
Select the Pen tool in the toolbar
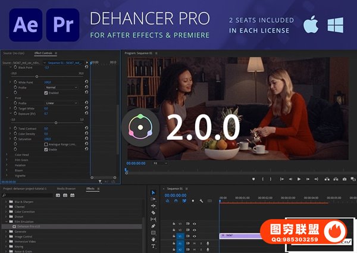(x=153, y=226)
